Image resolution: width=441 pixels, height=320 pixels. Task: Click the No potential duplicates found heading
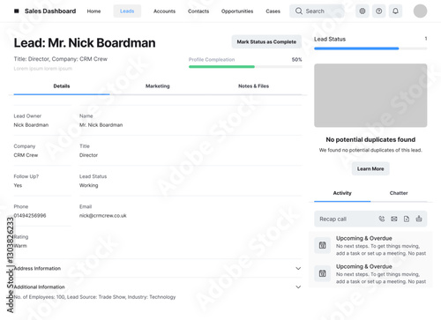(x=370, y=139)
